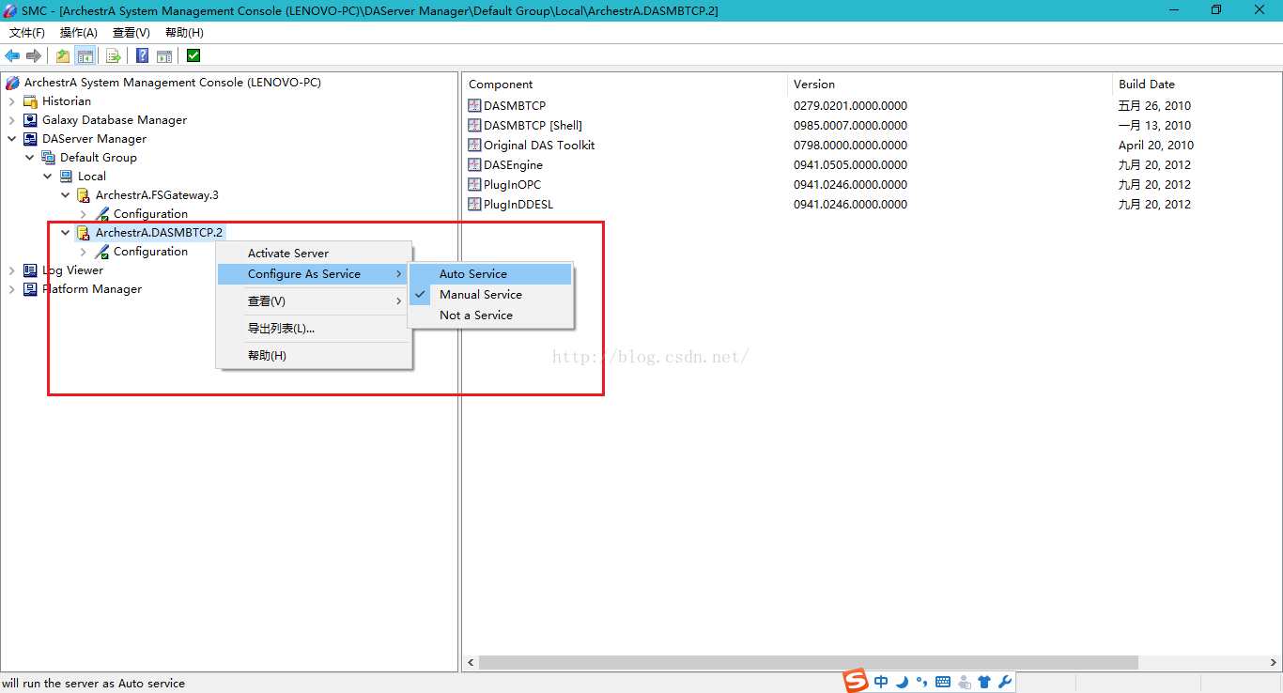Expand the Platform Manager node
This screenshot has width=1283, height=693.
pos(12,289)
